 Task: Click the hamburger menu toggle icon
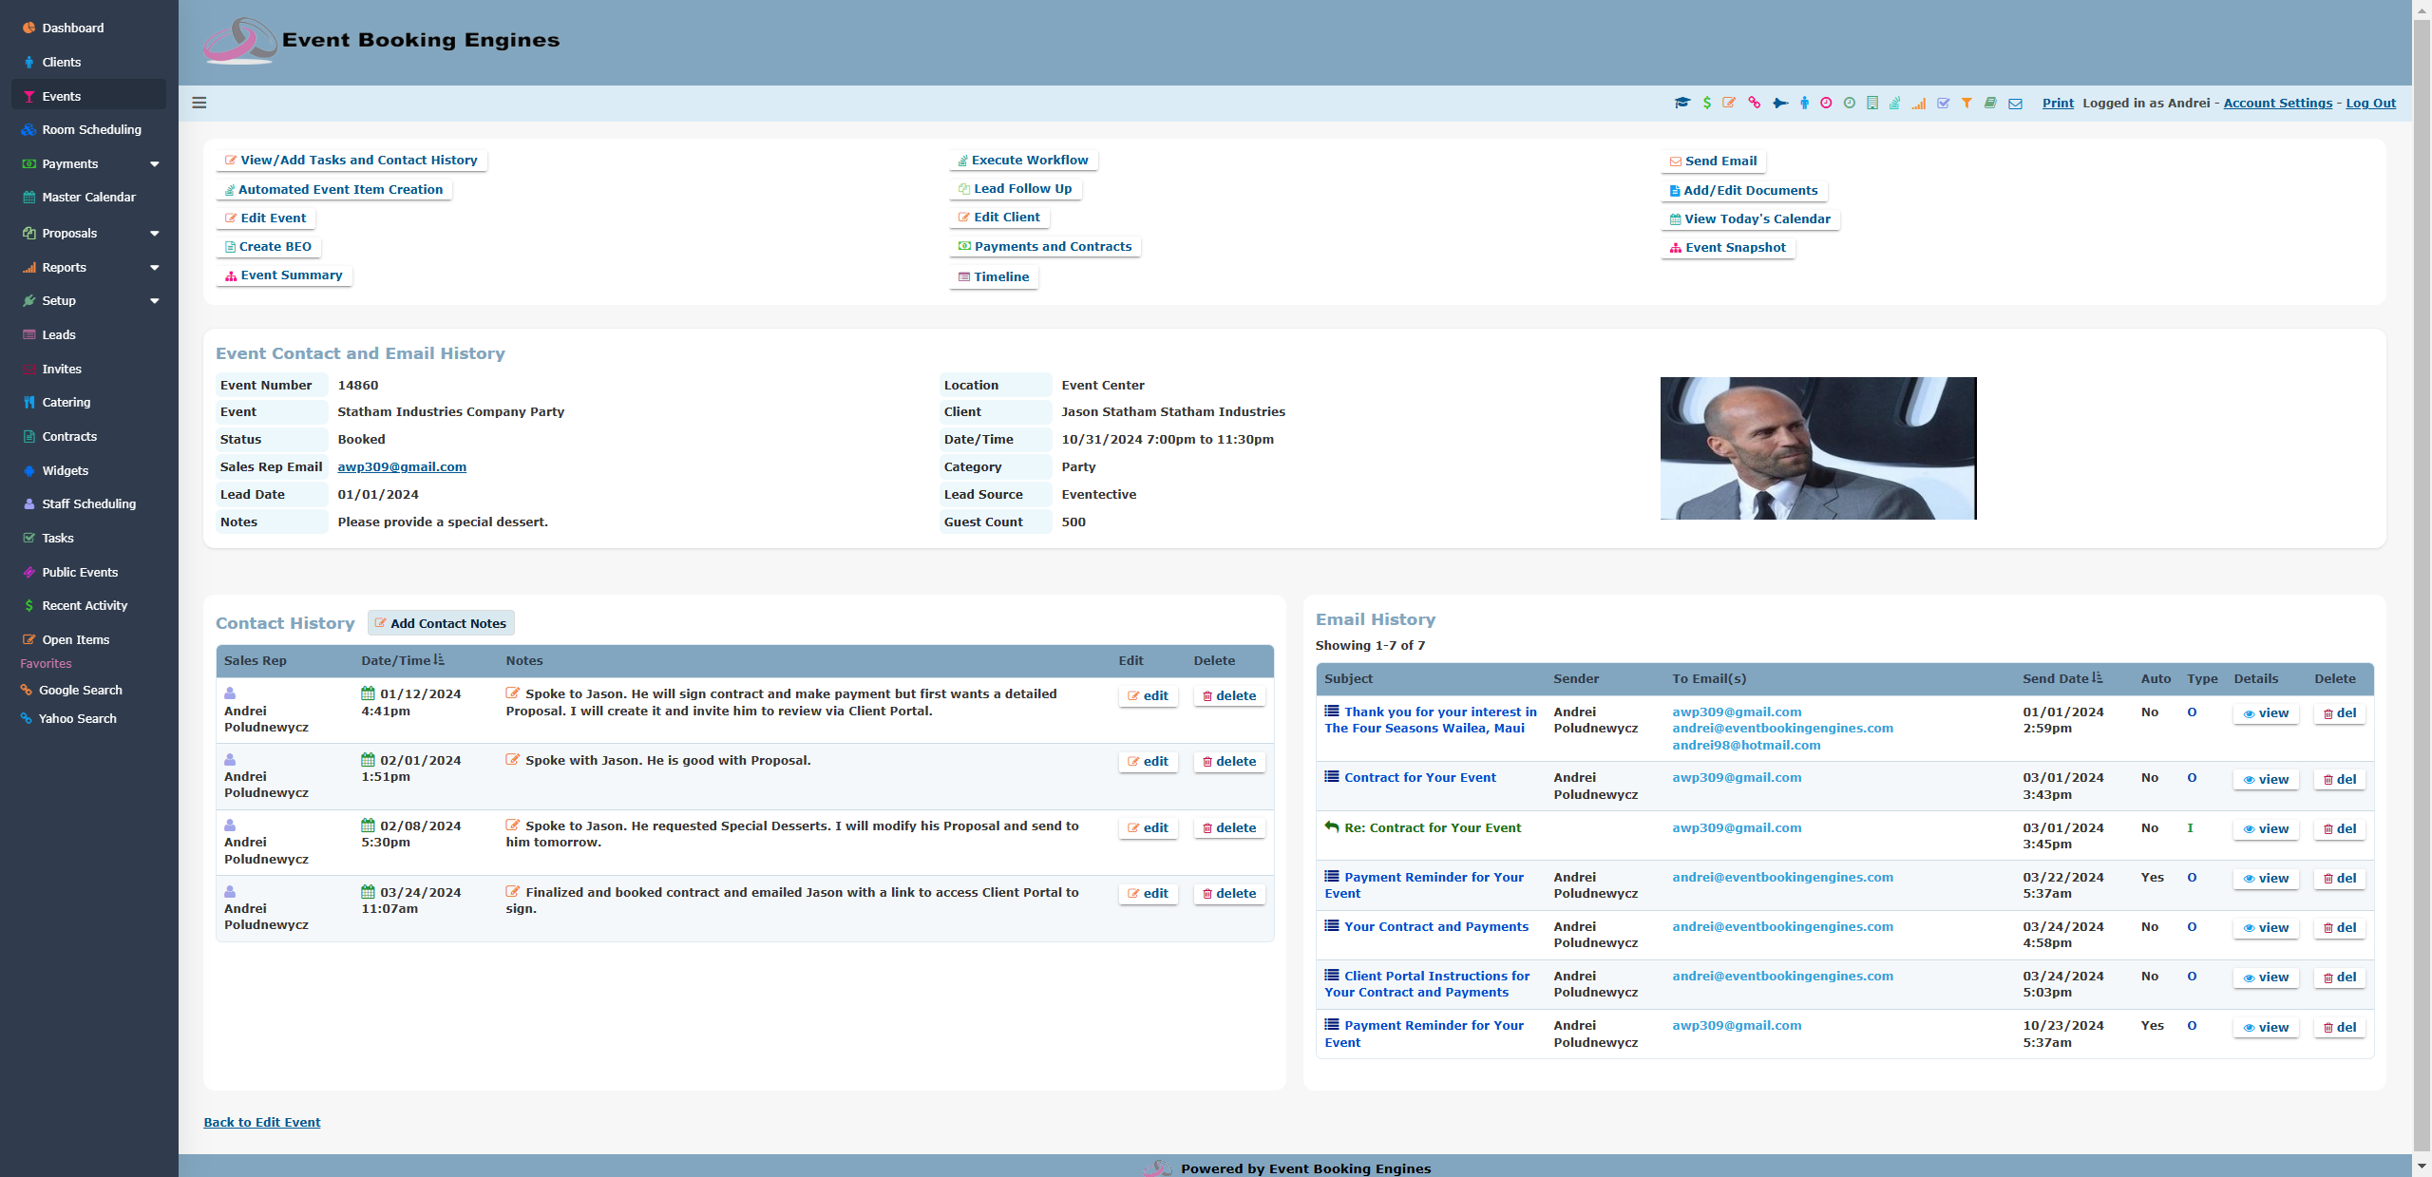199,103
